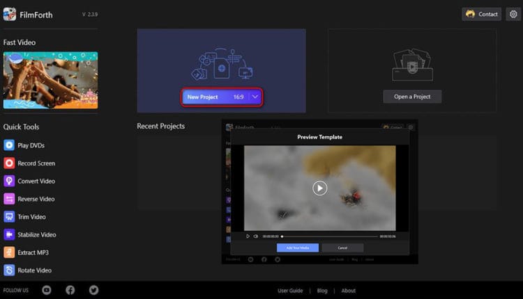The image size is (523, 299).
Task: Open the Blog link
Action: (x=322, y=291)
